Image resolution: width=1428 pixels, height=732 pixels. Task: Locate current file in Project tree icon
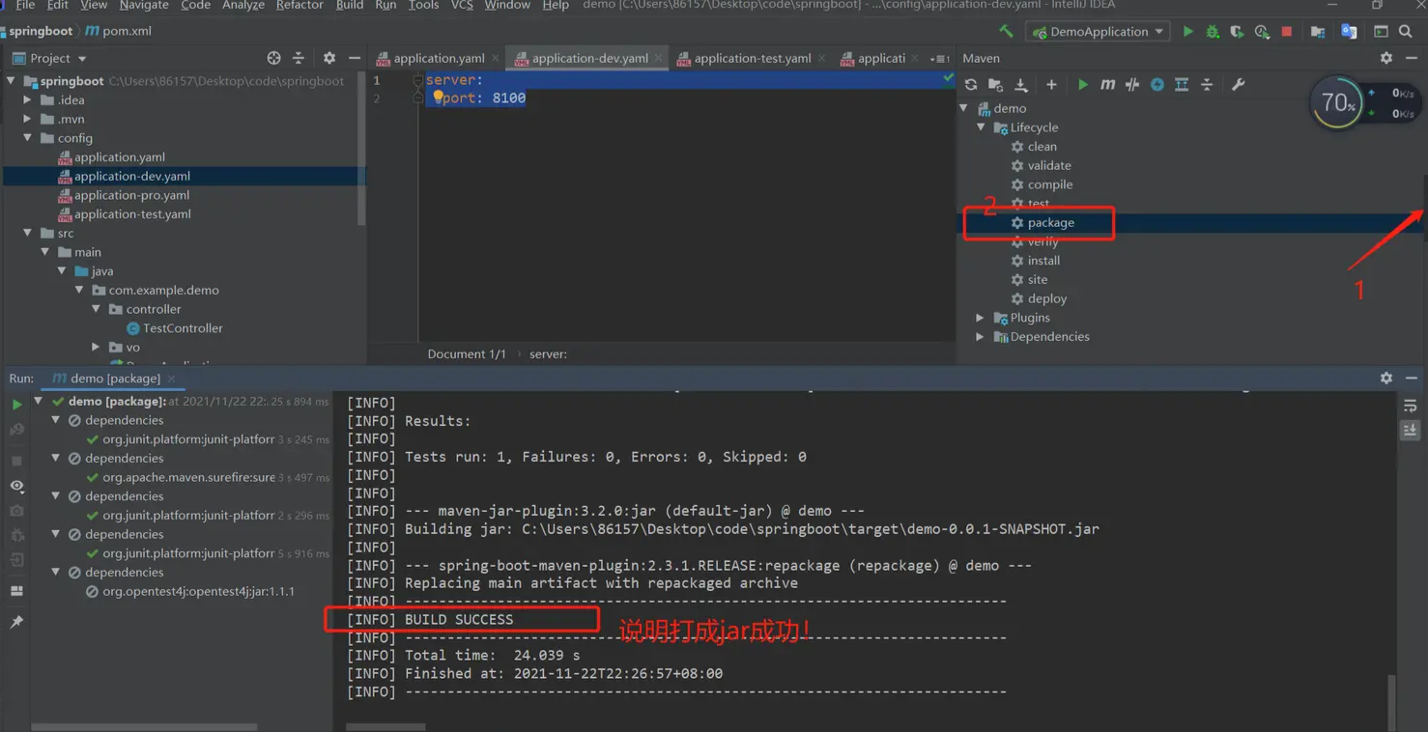(273, 58)
